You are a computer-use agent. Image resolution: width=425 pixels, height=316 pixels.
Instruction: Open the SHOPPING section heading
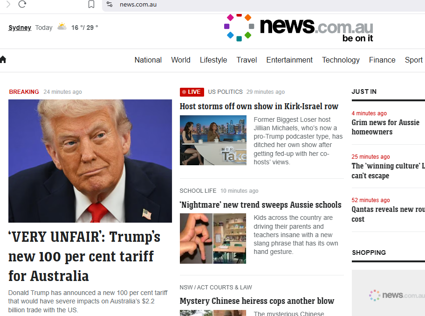coord(369,253)
